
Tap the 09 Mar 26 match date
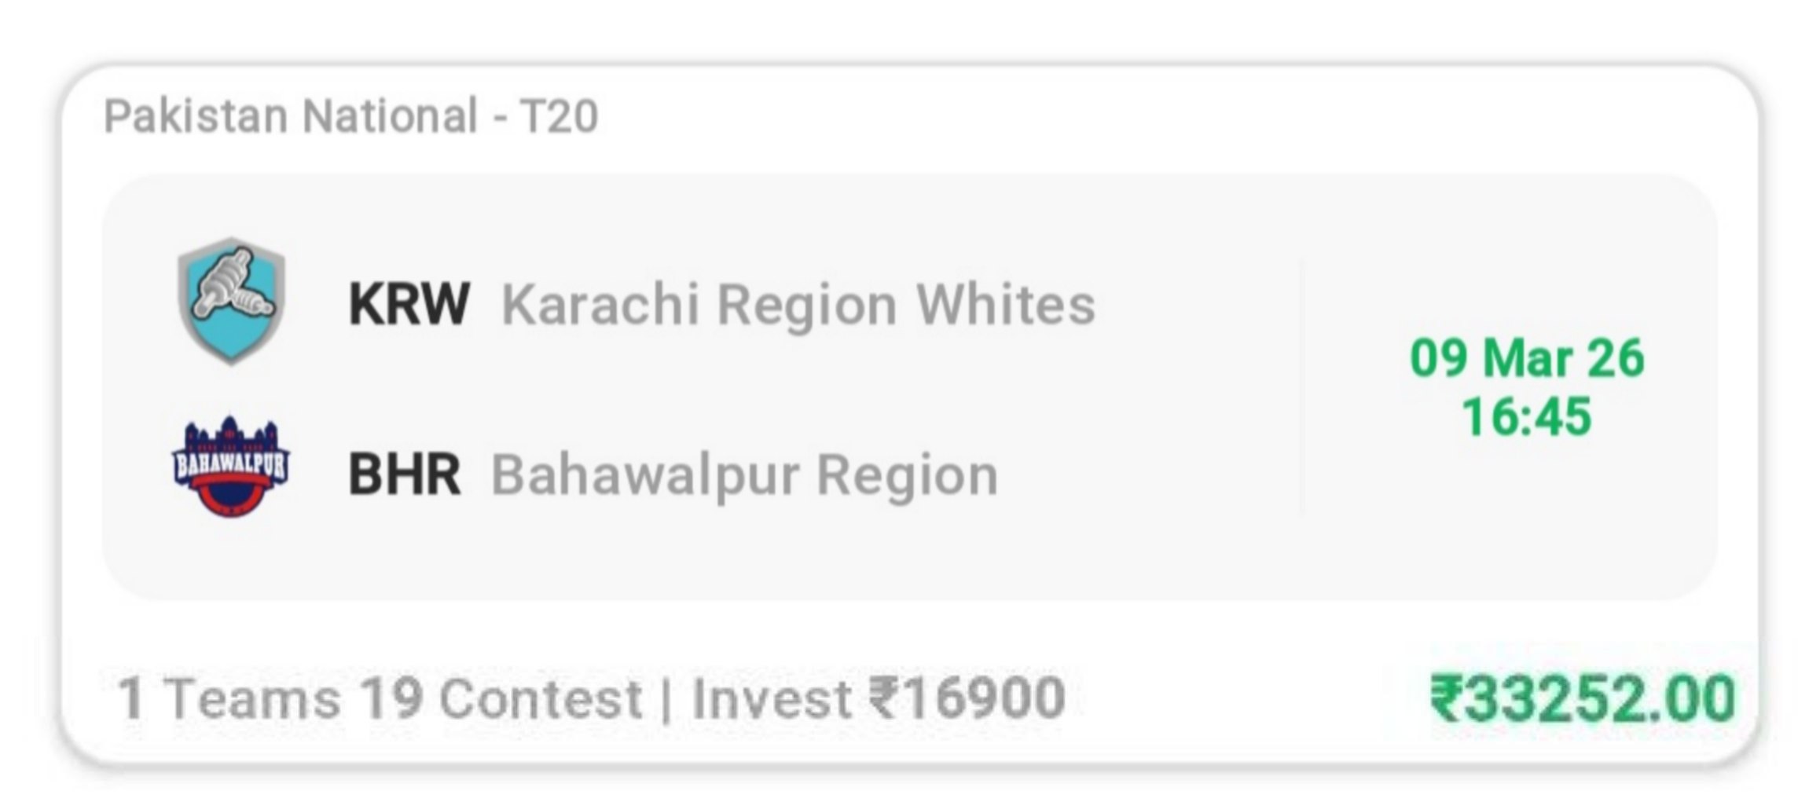click(1526, 358)
